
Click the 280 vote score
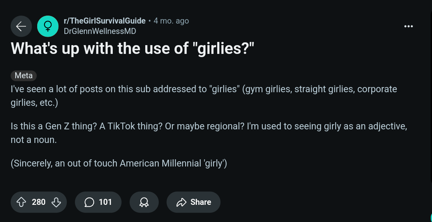coord(38,202)
